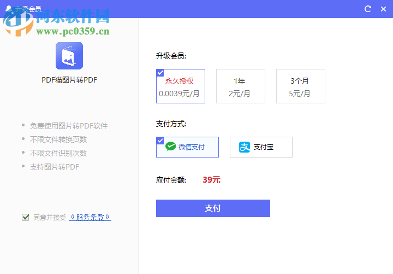Click the 升级会员 title bar label
This screenshot has width=393, height=274.
[x=28, y=9]
